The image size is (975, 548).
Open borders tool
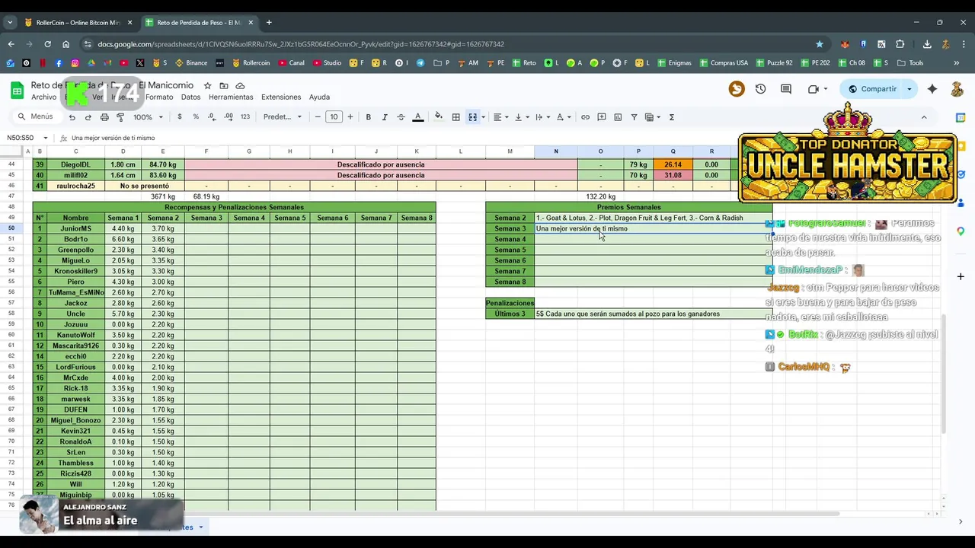(456, 117)
